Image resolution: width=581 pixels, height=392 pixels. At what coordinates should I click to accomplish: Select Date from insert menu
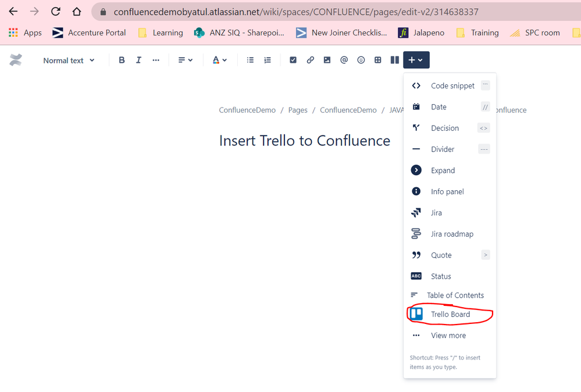pos(450,106)
